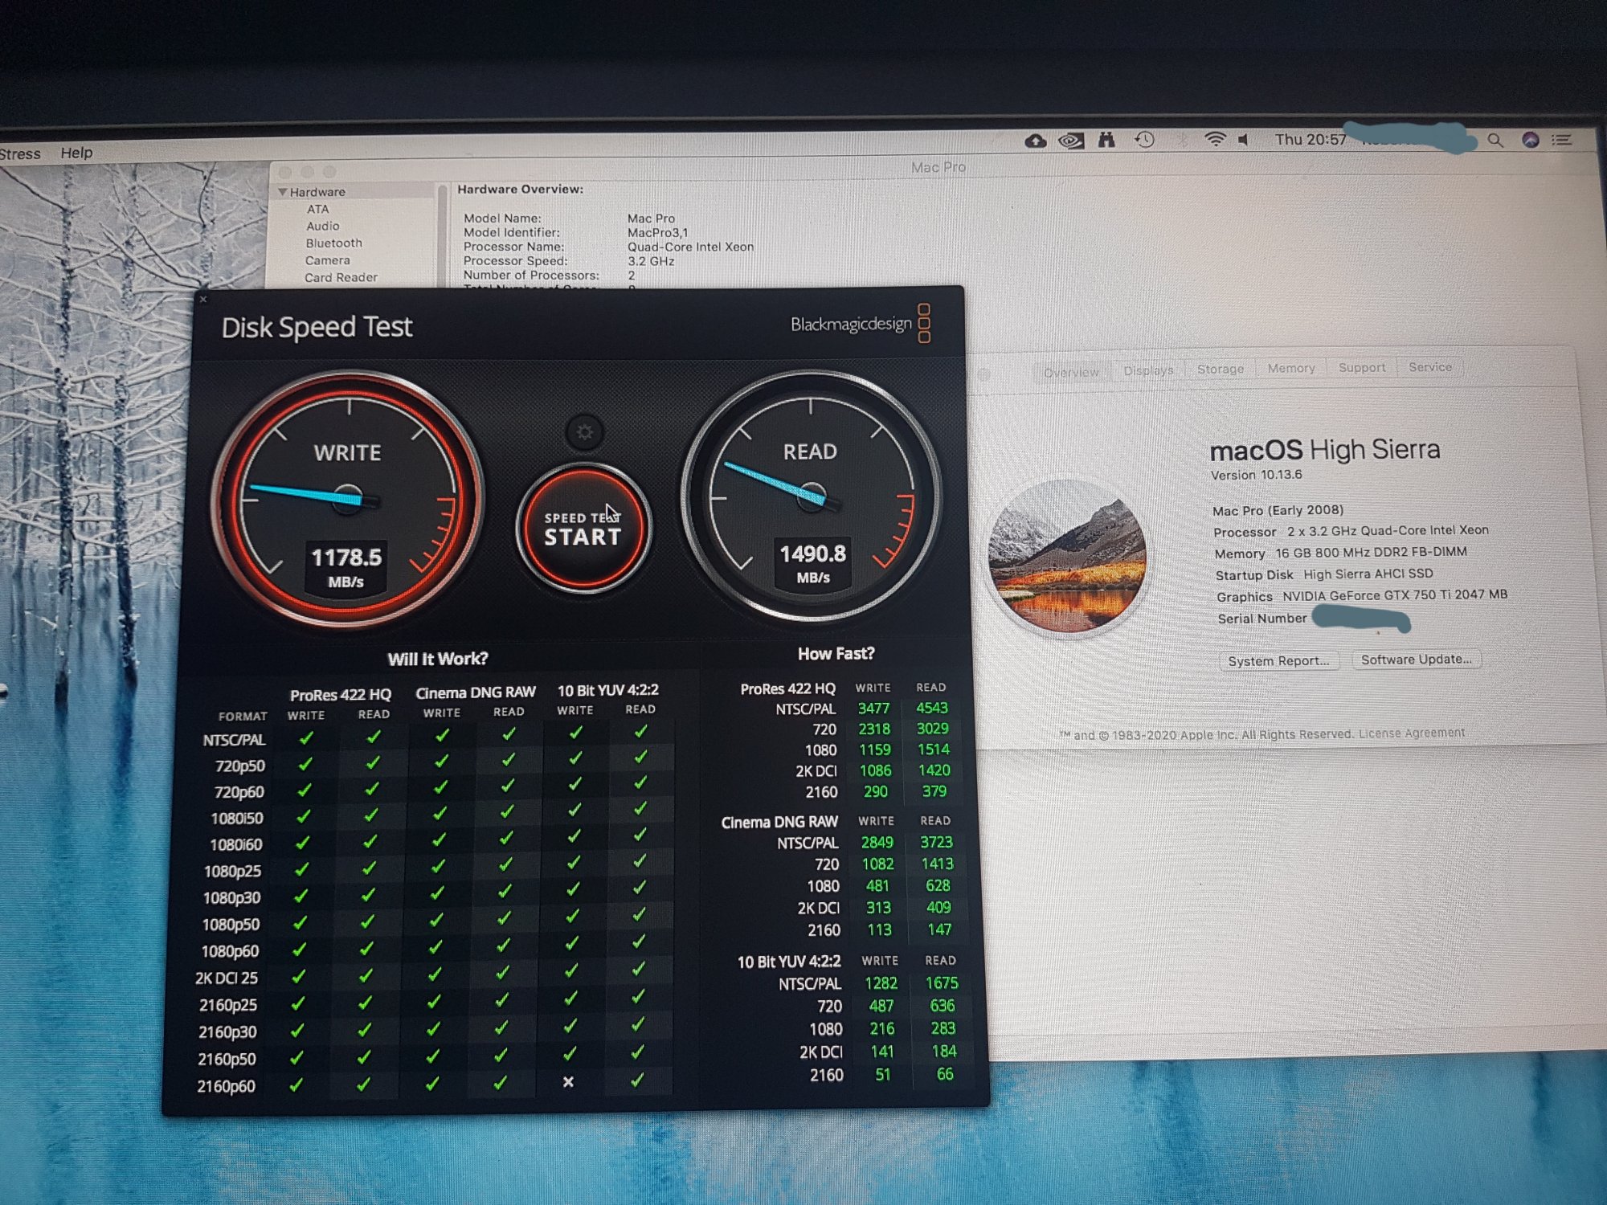
Task: Open Disk Speed Test settings gear
Action: (x=585, y=432)
